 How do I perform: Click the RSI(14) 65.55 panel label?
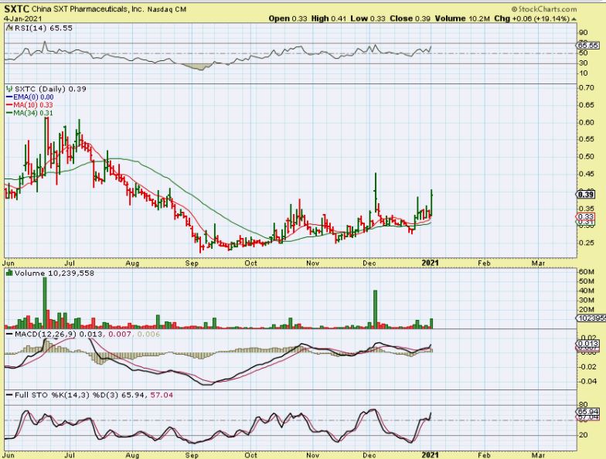[43, 28]
